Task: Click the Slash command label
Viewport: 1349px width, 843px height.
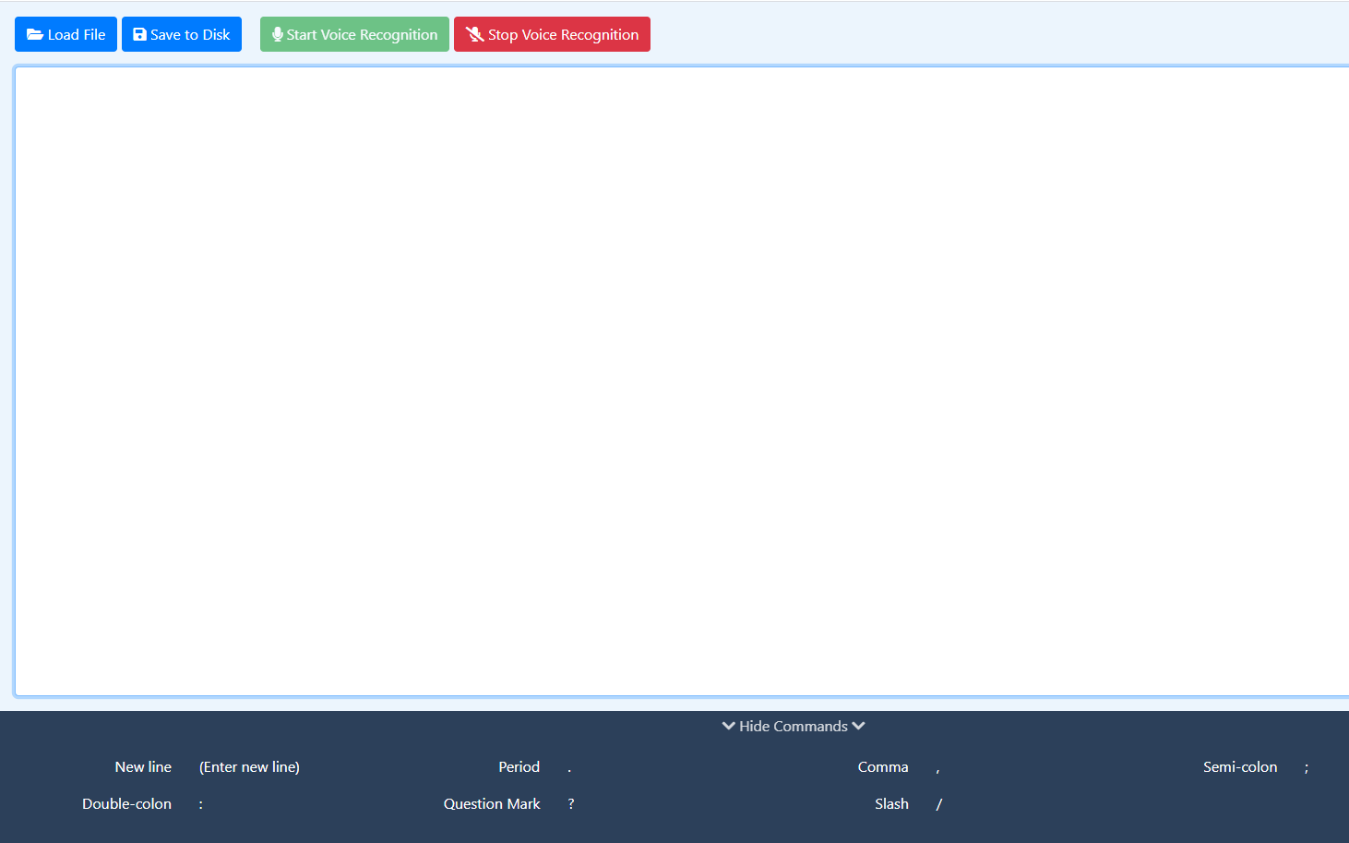Action: point(891,803)
